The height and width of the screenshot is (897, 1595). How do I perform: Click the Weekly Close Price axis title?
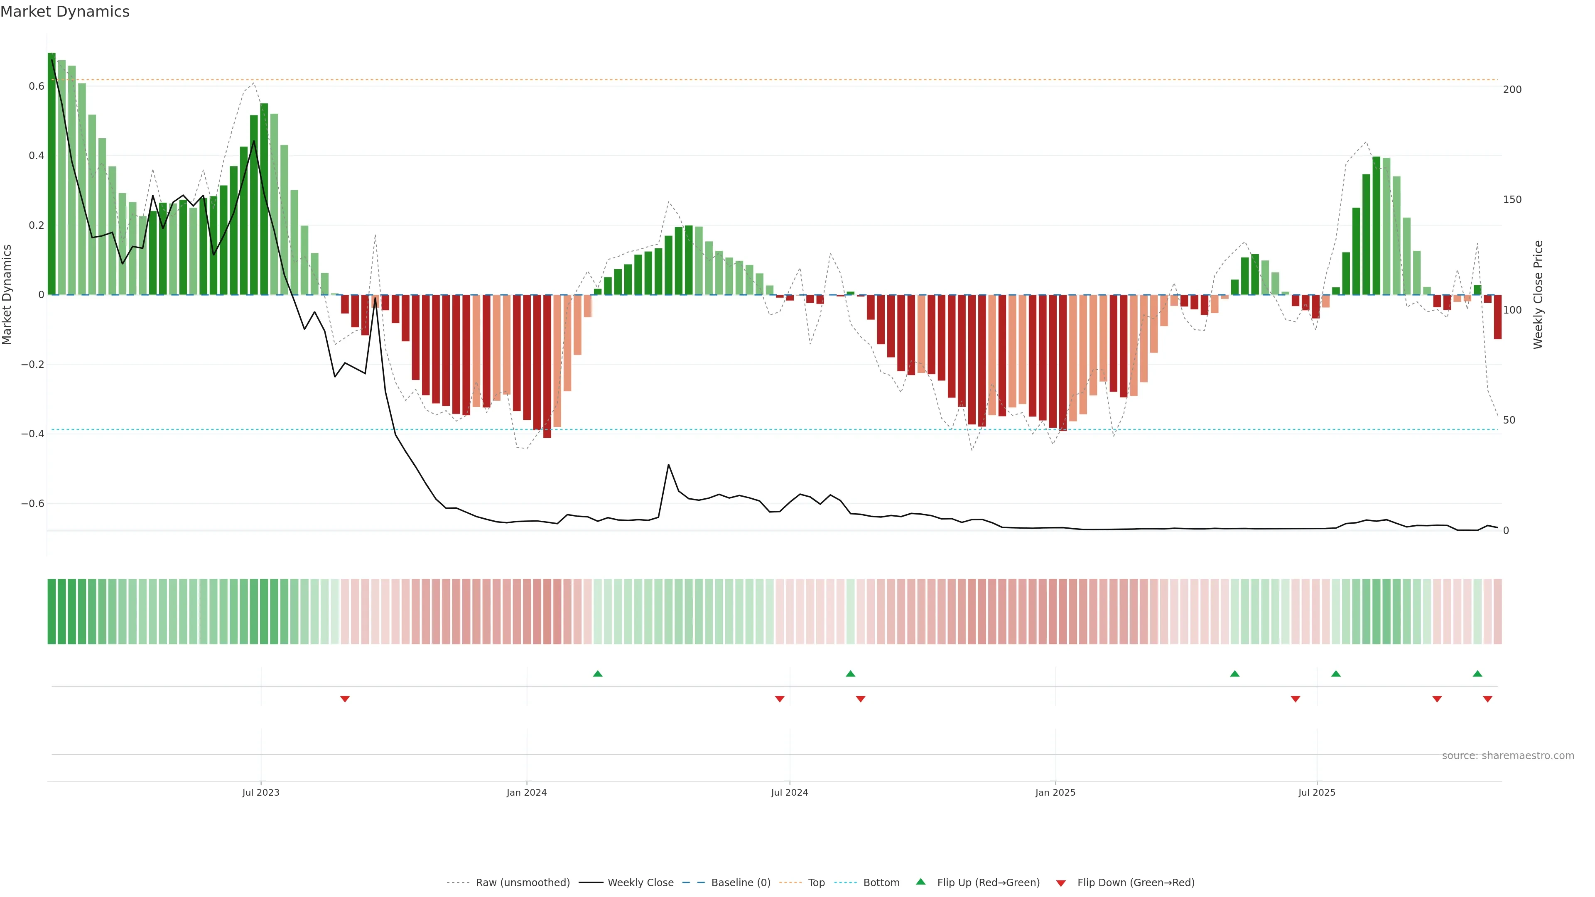coord(1538,295)
